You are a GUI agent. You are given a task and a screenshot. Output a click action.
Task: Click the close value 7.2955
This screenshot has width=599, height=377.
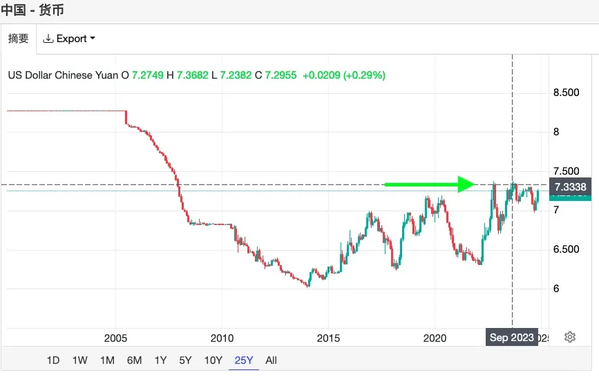coord(281,75)
